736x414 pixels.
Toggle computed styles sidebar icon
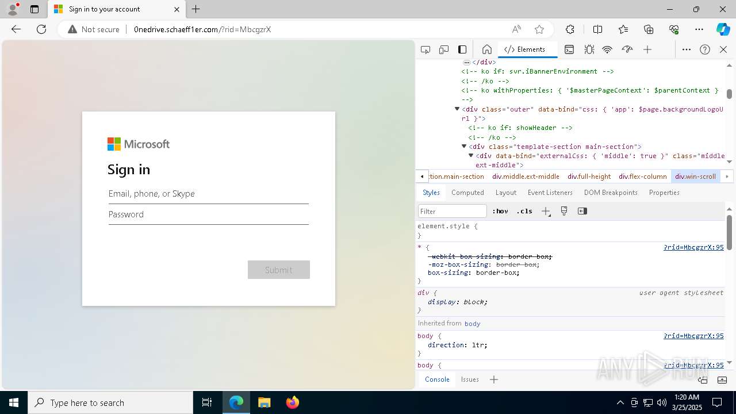pyautogui.click(x=582, y=211)
